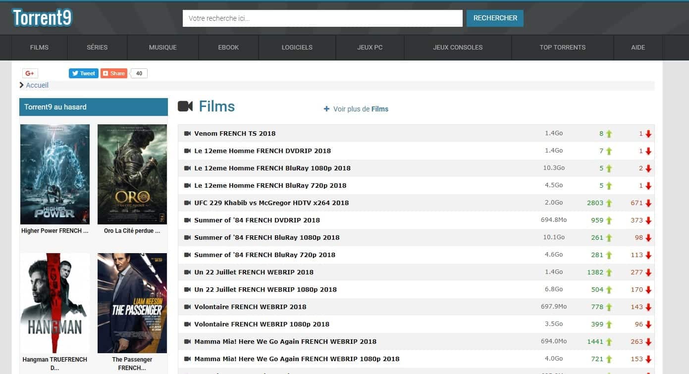689x374 pixels.
Task: Click the film camera icon beside Venom FRENCH TS 2018
Action: click(187, 133)
